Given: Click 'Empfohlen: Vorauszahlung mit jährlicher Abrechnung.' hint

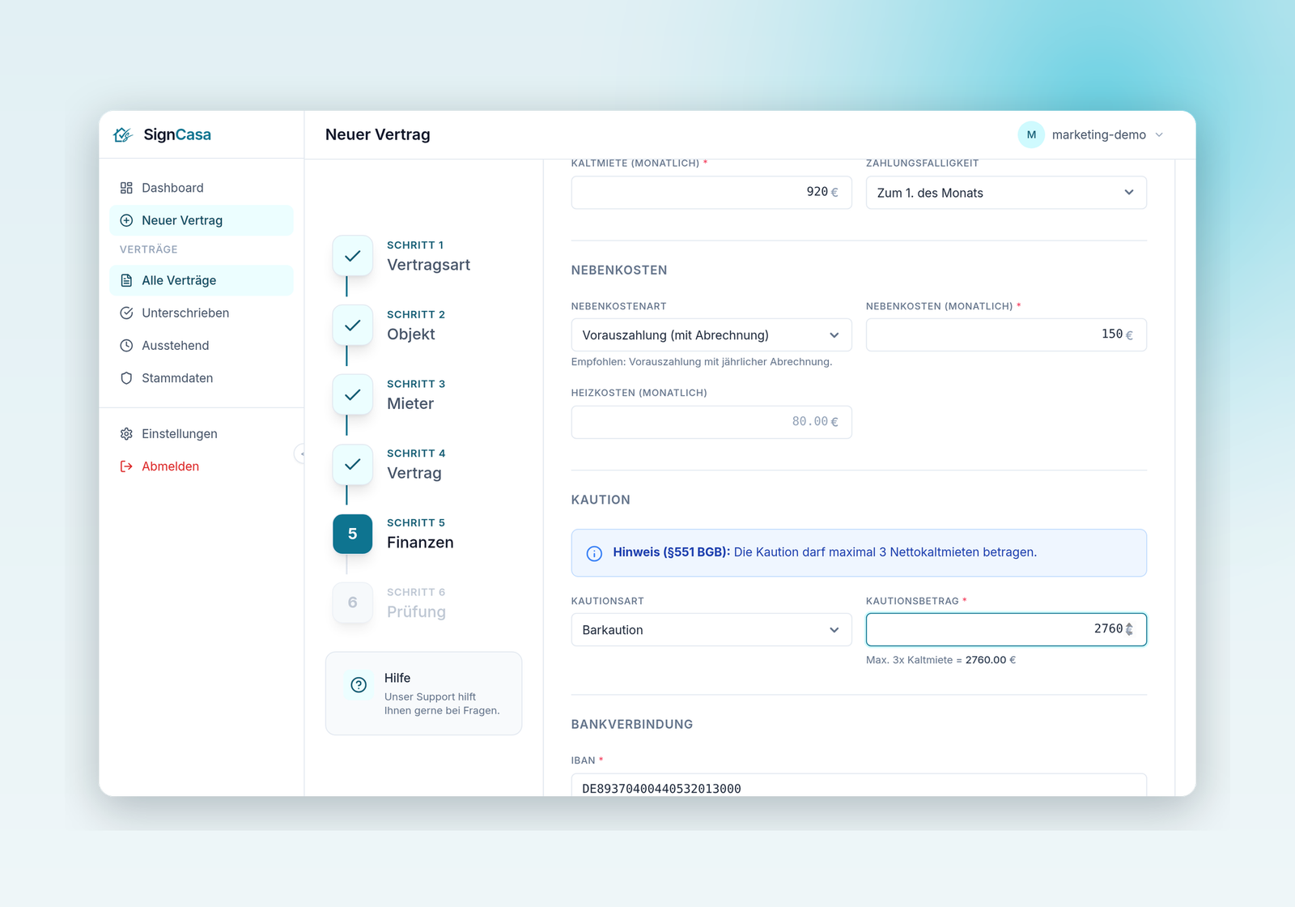Looking at the screenshot, I should pyautogui.click(x=702, y=362).
